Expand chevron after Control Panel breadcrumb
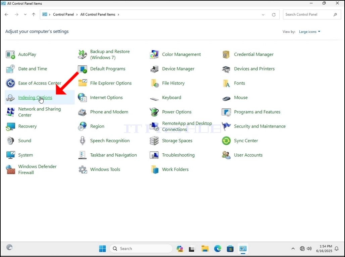345x257 pixels. (x=77, y=14)
